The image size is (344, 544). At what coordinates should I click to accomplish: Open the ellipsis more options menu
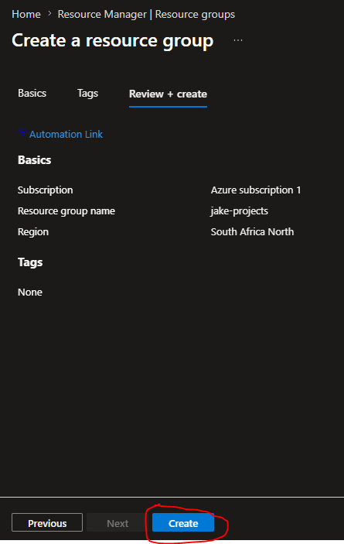238,40
